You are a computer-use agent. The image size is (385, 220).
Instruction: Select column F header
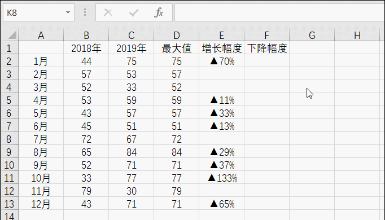click(x=267, y=36)
